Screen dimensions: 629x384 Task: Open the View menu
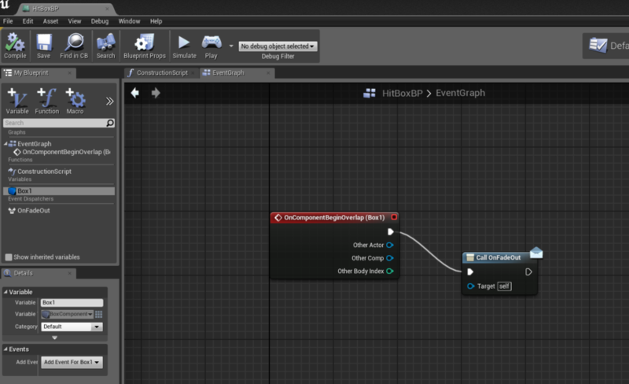pyautogui.click(x=74, y=21)
